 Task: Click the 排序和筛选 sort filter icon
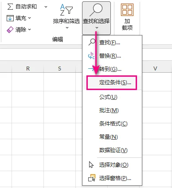tap(66, 10)
